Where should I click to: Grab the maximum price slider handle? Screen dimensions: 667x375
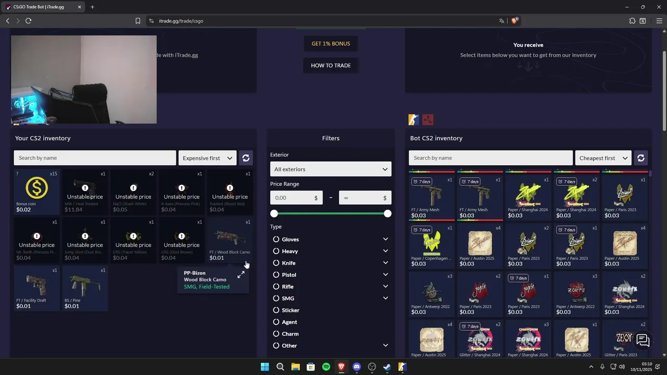click(387, 214)
